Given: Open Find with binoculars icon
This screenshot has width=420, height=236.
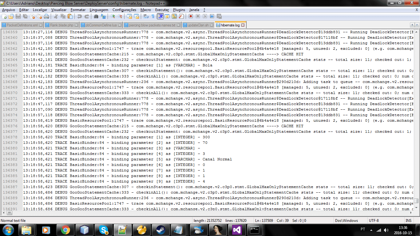Looking at the screenshot, I should click(96, 16).
